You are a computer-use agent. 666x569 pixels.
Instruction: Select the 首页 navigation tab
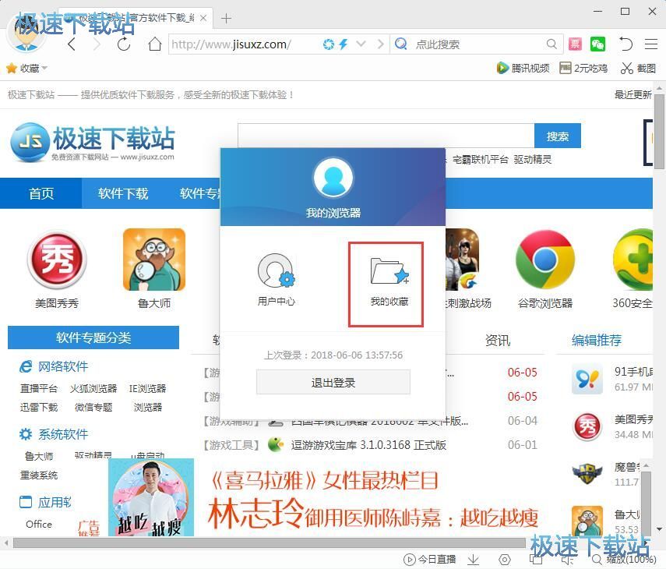pos(41,193)
